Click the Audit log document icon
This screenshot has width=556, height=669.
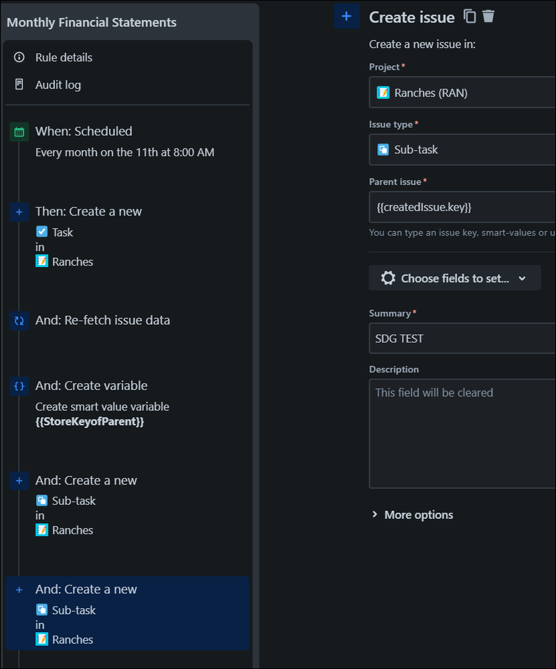pyautogui.click(x=17, y=84)
